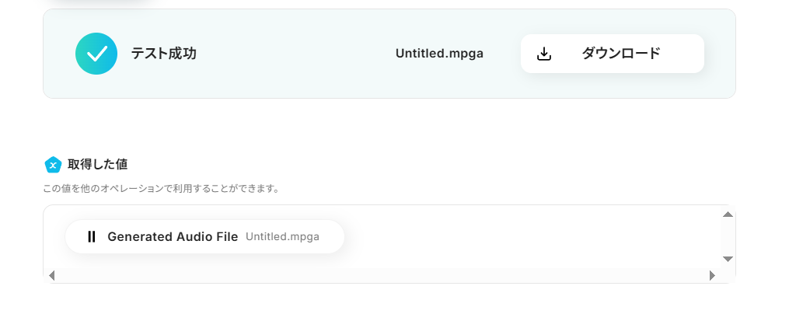Click the vertical scrollbar track in values box

point(728,236)
